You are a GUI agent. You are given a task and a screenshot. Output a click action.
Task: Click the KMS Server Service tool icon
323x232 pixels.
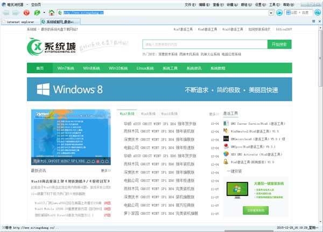point(226,123)
